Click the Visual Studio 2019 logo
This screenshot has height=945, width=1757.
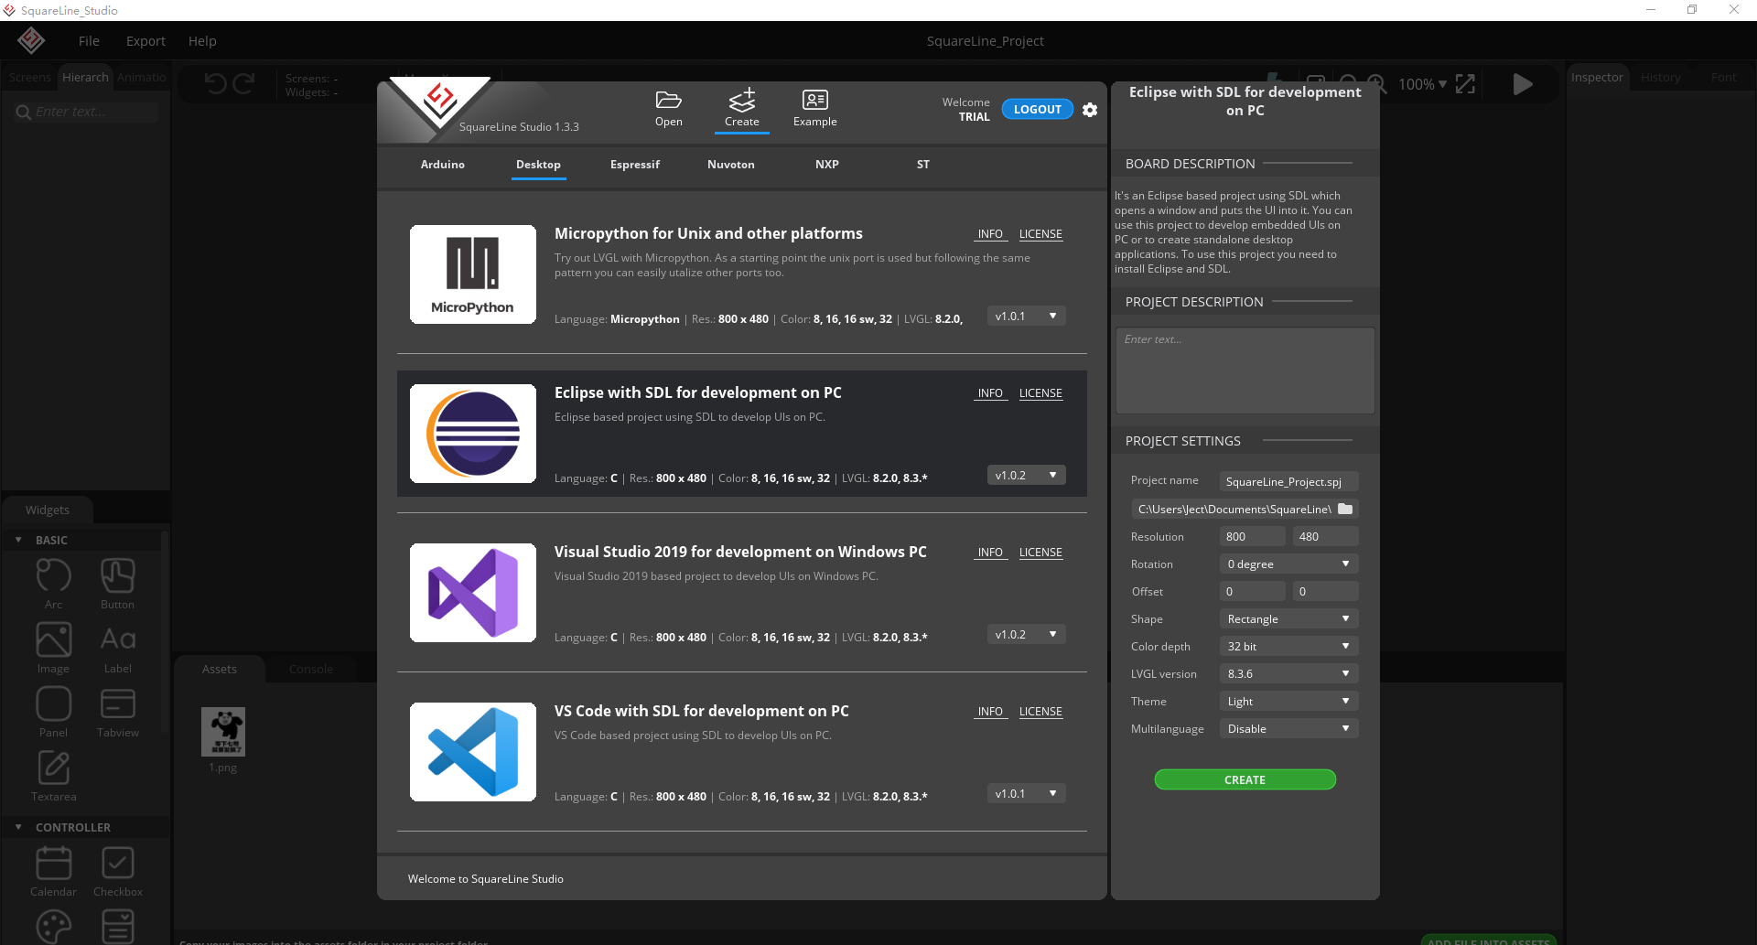pyautogui.click(x=473, y=593)
